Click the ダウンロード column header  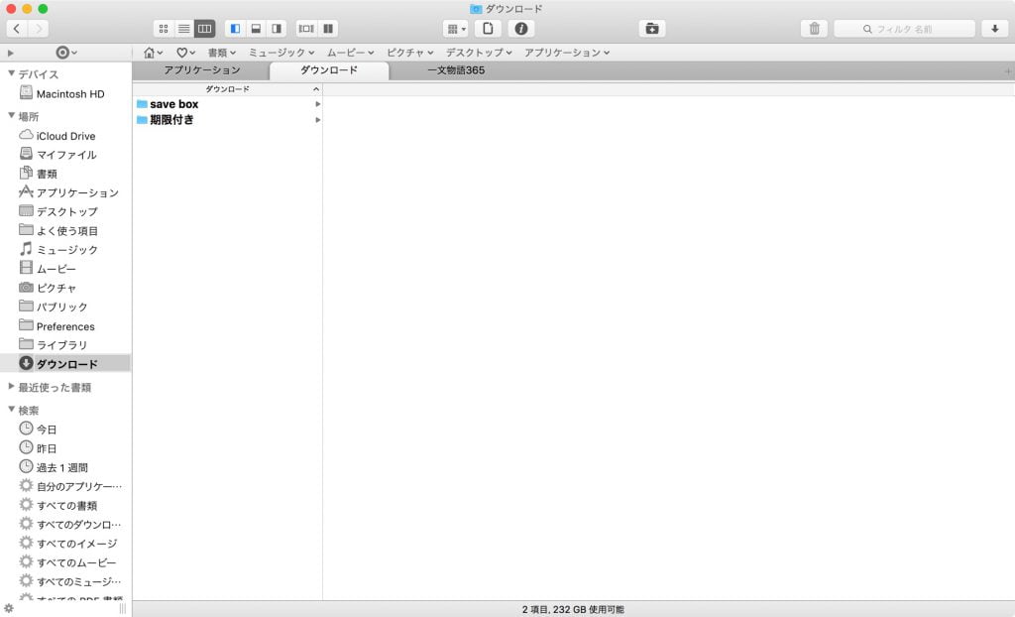click(227, 89)
